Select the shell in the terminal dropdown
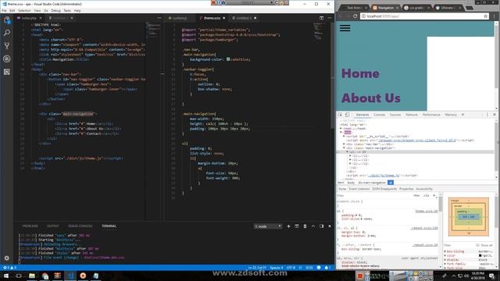The height and width of the screenshot is (281, 500). coord(268,226)
